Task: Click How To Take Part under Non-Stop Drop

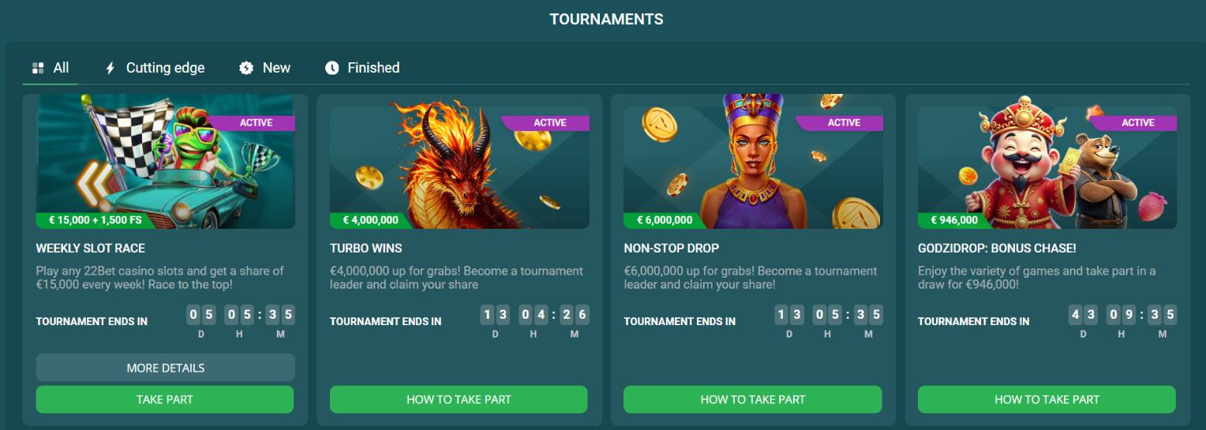Action: [752, 399]
